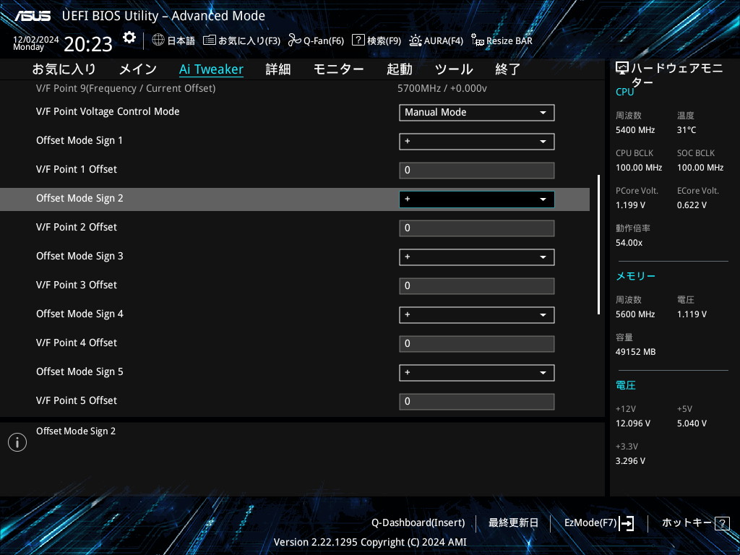Screen dimensions: 740x555
Task: Select Offset Mode Sign 1 label
Action: [79, 141]
